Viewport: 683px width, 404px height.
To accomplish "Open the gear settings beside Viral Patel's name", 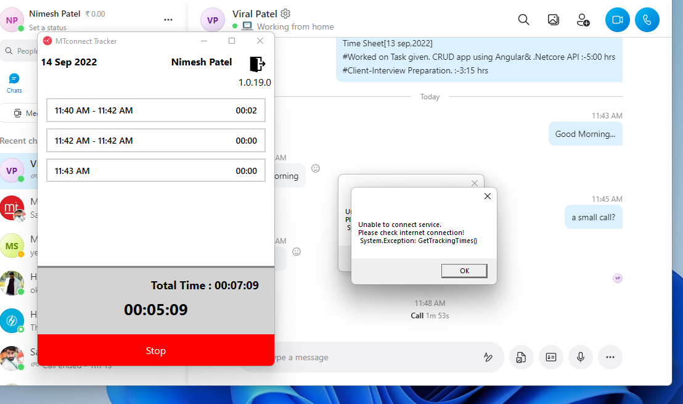I will click(285, 14).
